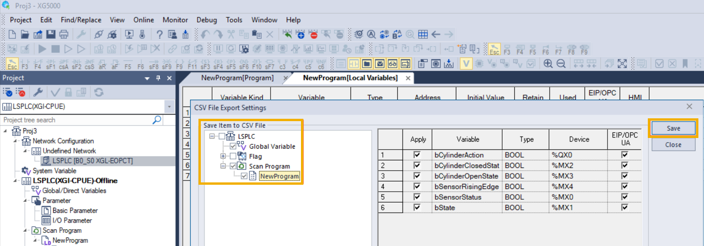Open the Online menu
This screenshot has width=704, height=246.
(143, 20)
